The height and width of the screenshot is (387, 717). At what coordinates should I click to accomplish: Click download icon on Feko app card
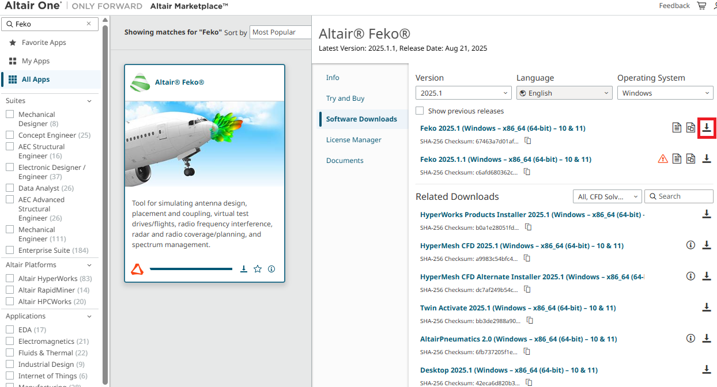click(244, 269)
